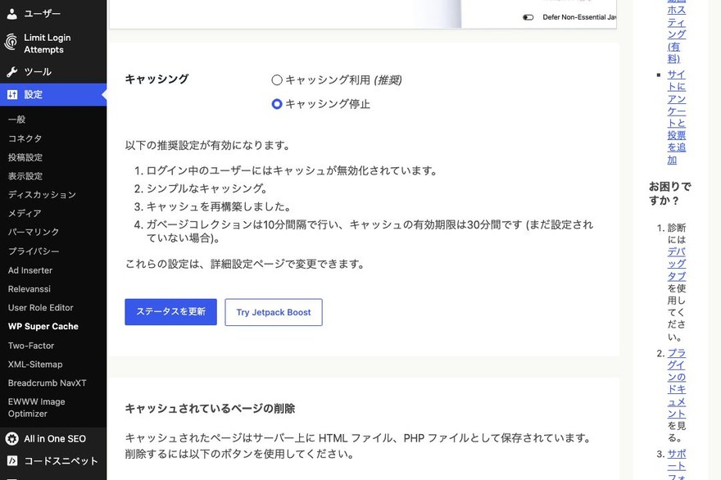Open User Role Editor settings
721x480 pixels.
pos(40,308)
